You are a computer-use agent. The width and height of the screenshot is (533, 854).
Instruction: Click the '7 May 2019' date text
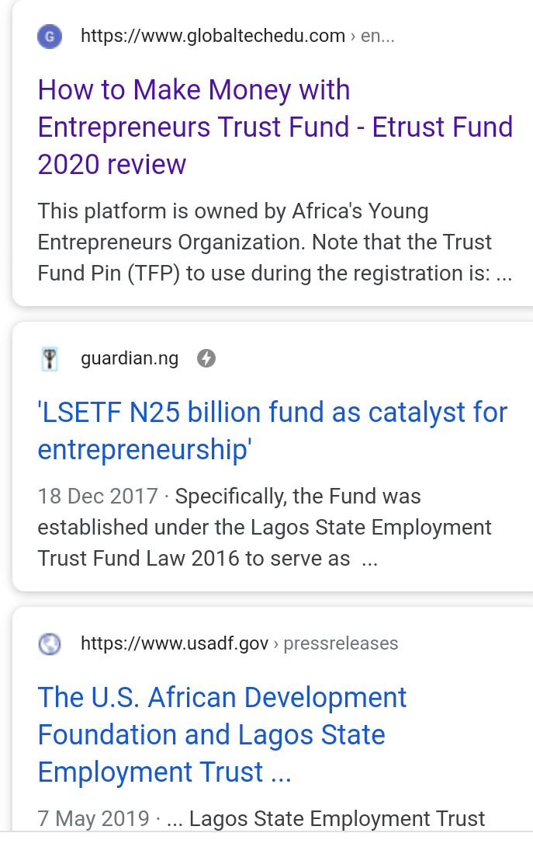(93, 818)
